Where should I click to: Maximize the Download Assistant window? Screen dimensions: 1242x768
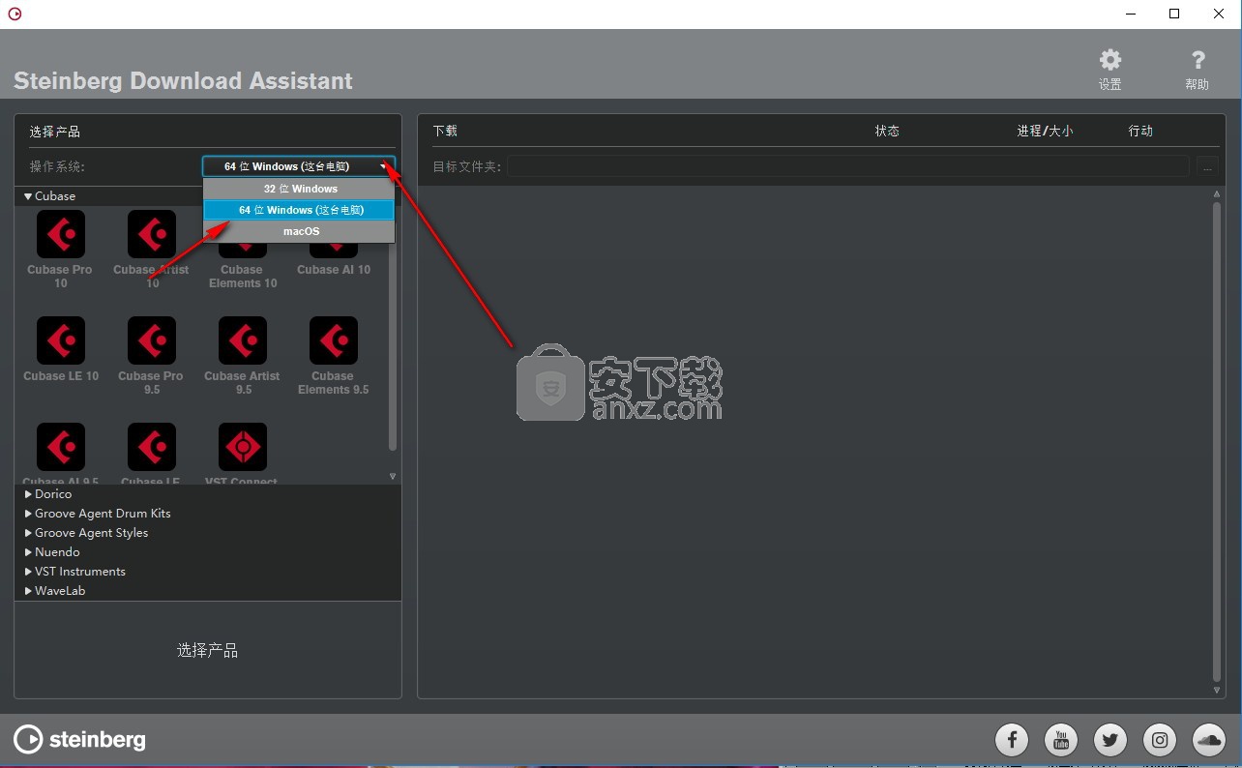pyautogui.click(x=1174, y=14)
